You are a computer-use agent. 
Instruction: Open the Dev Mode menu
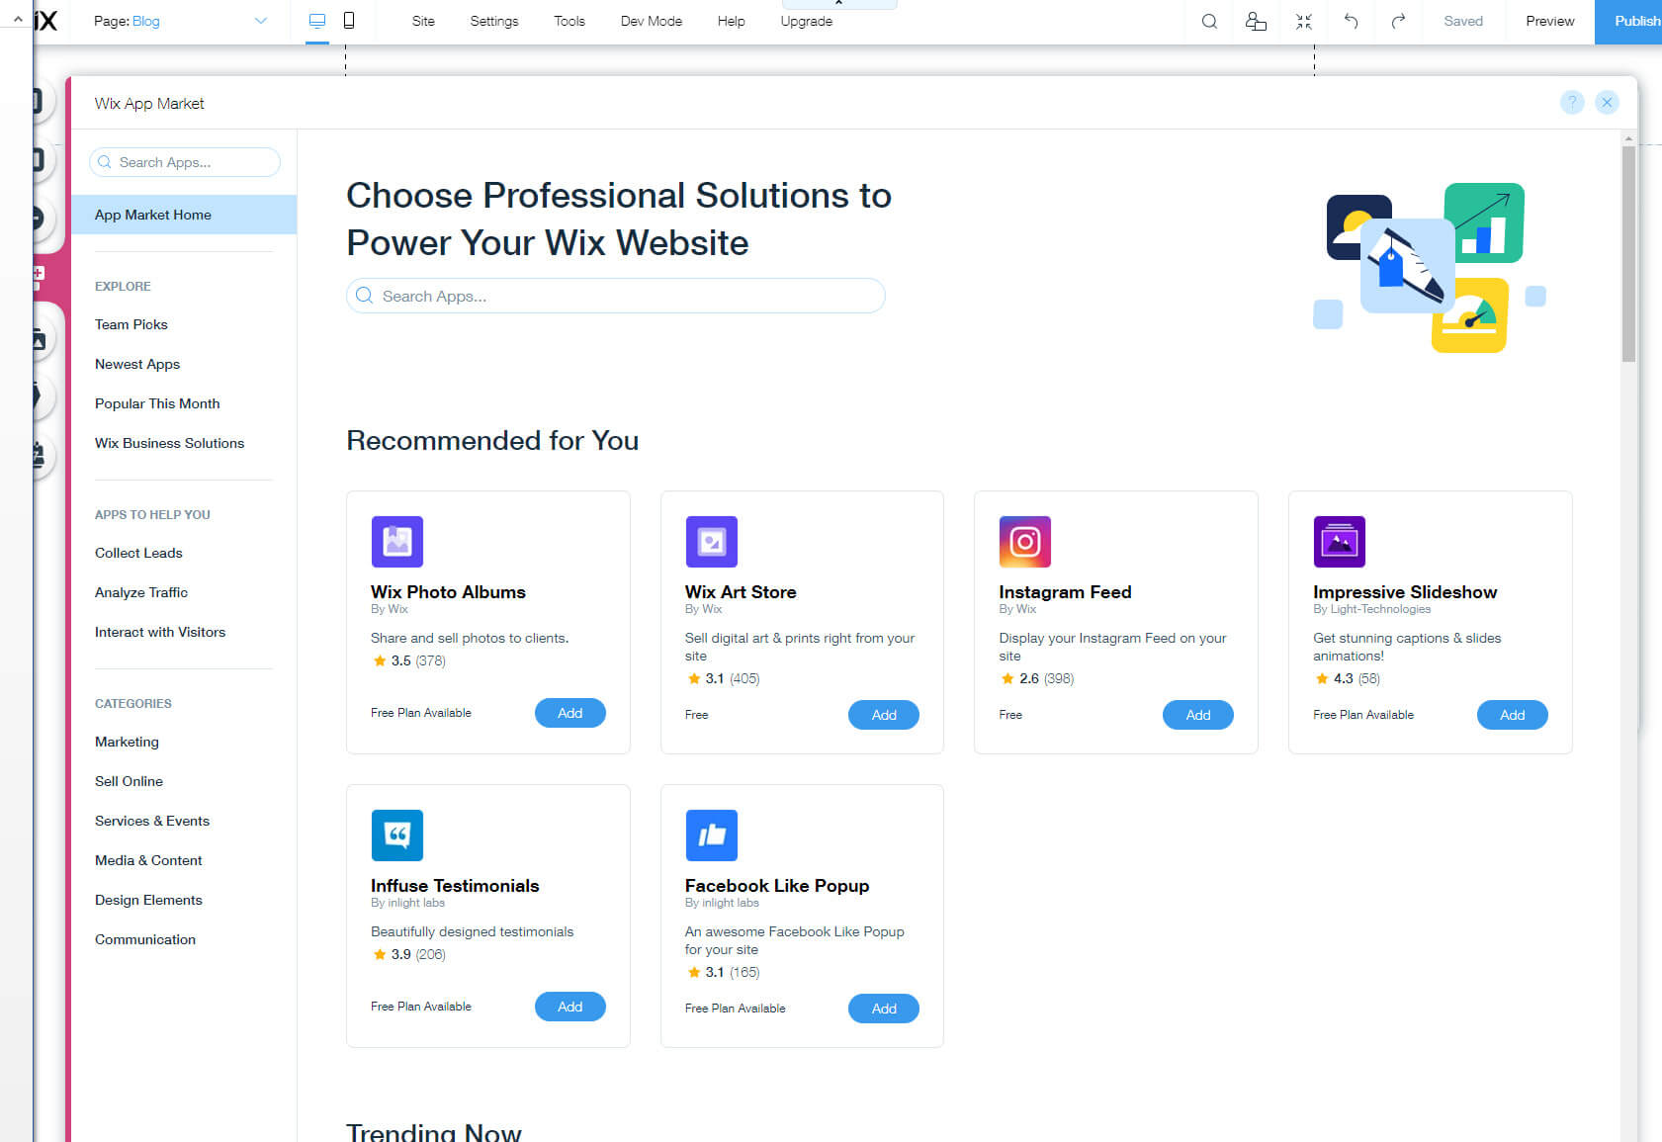[651, 20]
